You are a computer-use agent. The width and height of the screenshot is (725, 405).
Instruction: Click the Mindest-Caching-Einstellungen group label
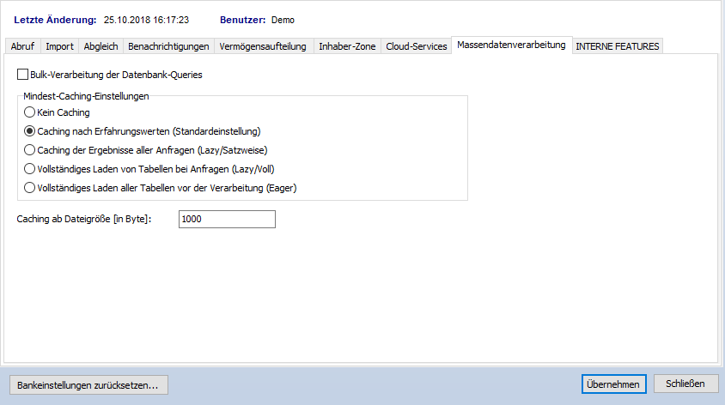[x=87, y=96]
